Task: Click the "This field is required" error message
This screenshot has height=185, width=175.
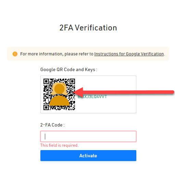Action: point(60,145)
